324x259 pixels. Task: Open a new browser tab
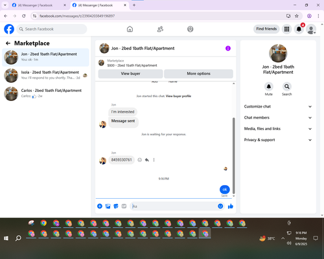[x=134, y=5]
